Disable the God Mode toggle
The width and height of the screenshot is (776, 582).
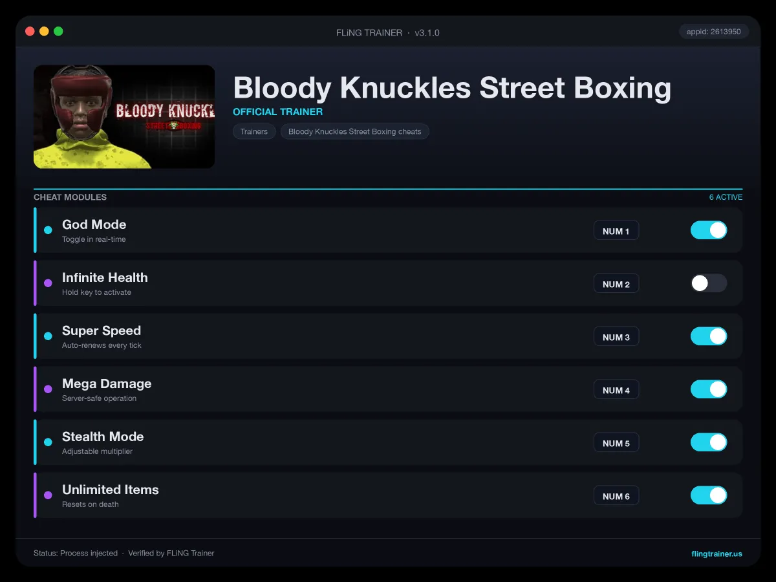709,230
